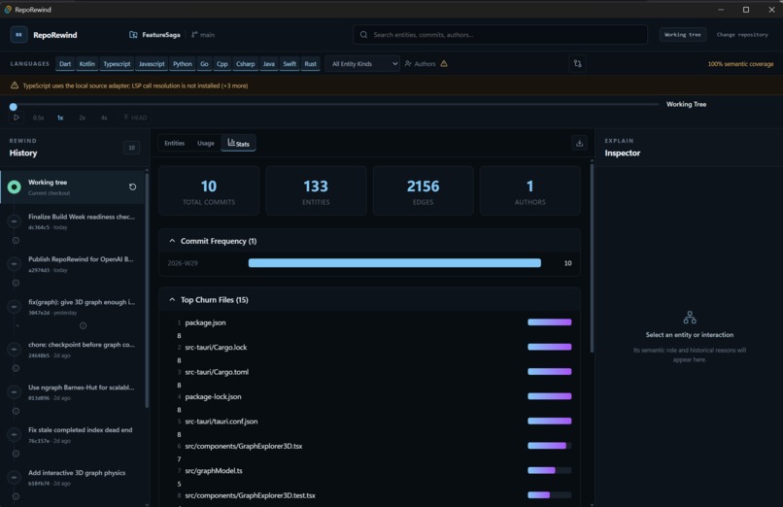The height and width of the screenshot is (507, 783).
Task: Select the Stats tab
Action: [238, 143]
